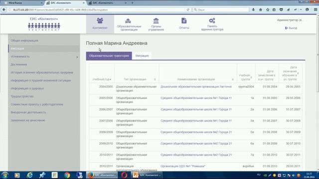This screenshot has width=319, height=179.
Task: Open the Firefox hamburger menu
Action: (316, 9)
